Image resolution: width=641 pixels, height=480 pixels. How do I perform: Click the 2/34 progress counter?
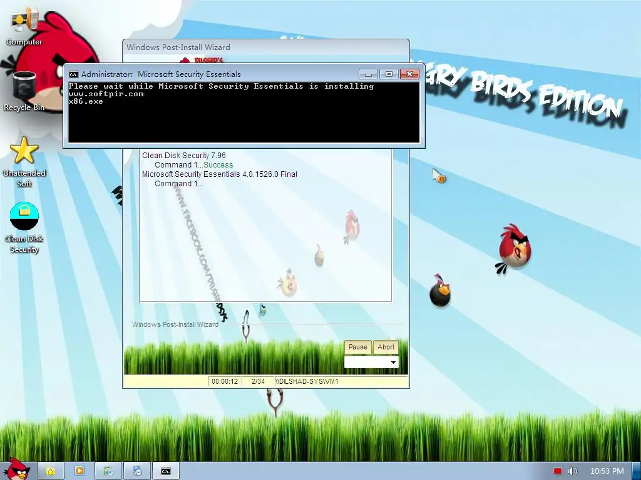pyautogui.click(x=258, y=382)
